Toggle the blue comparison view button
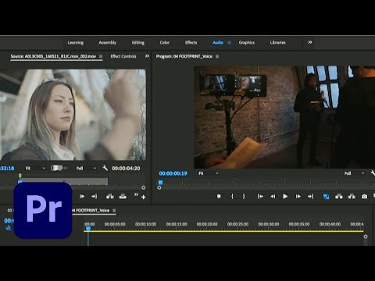This screenshot has height=281, width=375. [x=326, y=197]
